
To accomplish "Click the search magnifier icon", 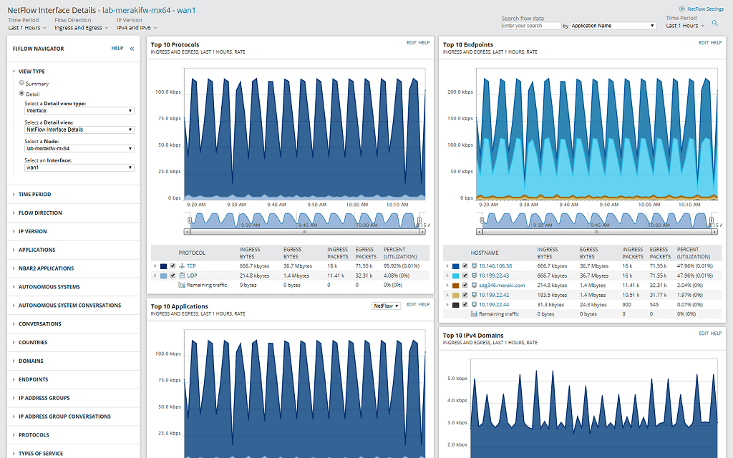I will click(715, 23).
